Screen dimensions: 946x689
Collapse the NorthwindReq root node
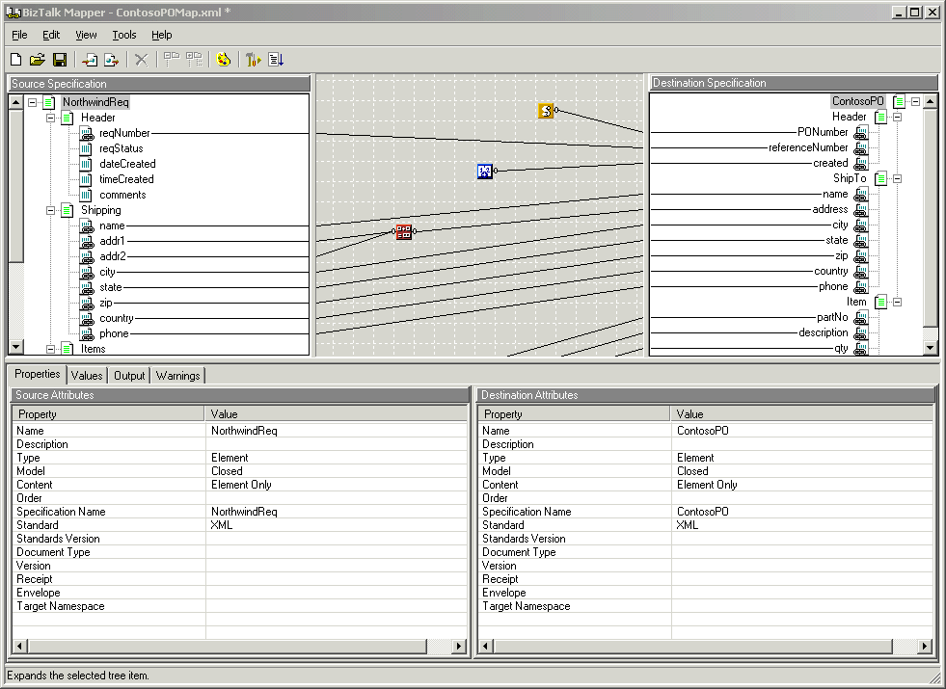pyautogui.click(x=33, y=102)
